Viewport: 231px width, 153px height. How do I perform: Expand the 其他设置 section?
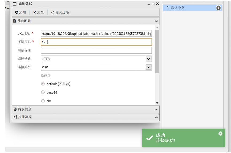pyautogui.click(x=85, y=117)
